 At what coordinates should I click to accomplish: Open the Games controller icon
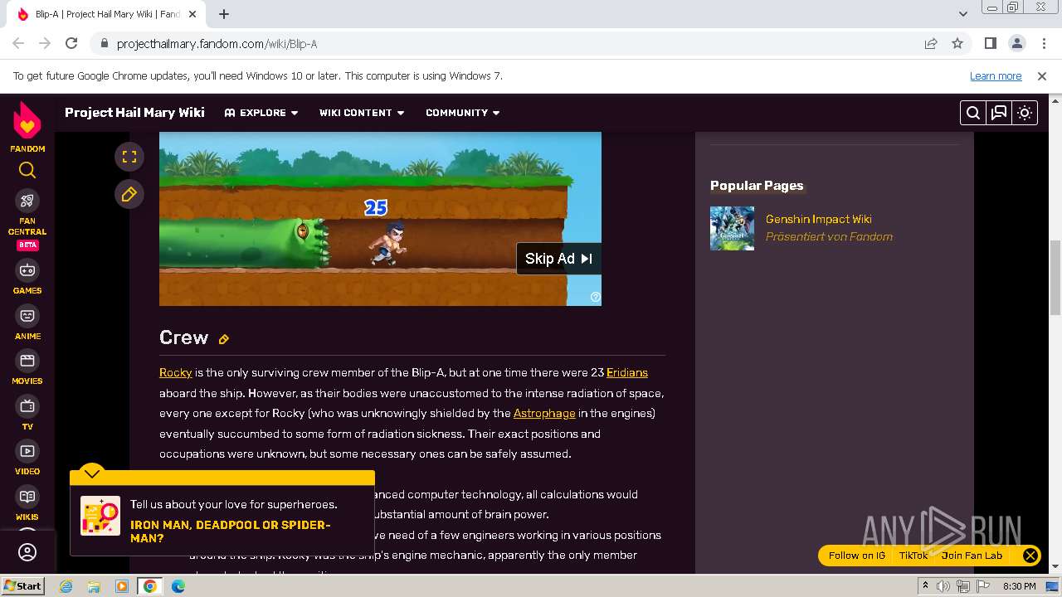point(27,270)
